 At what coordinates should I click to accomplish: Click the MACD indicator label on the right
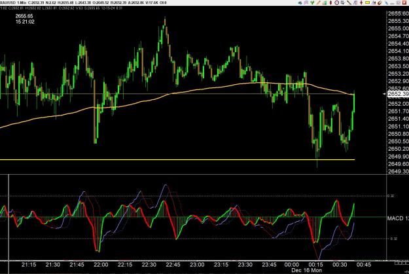pyautogui.click(x=398, y=218)
